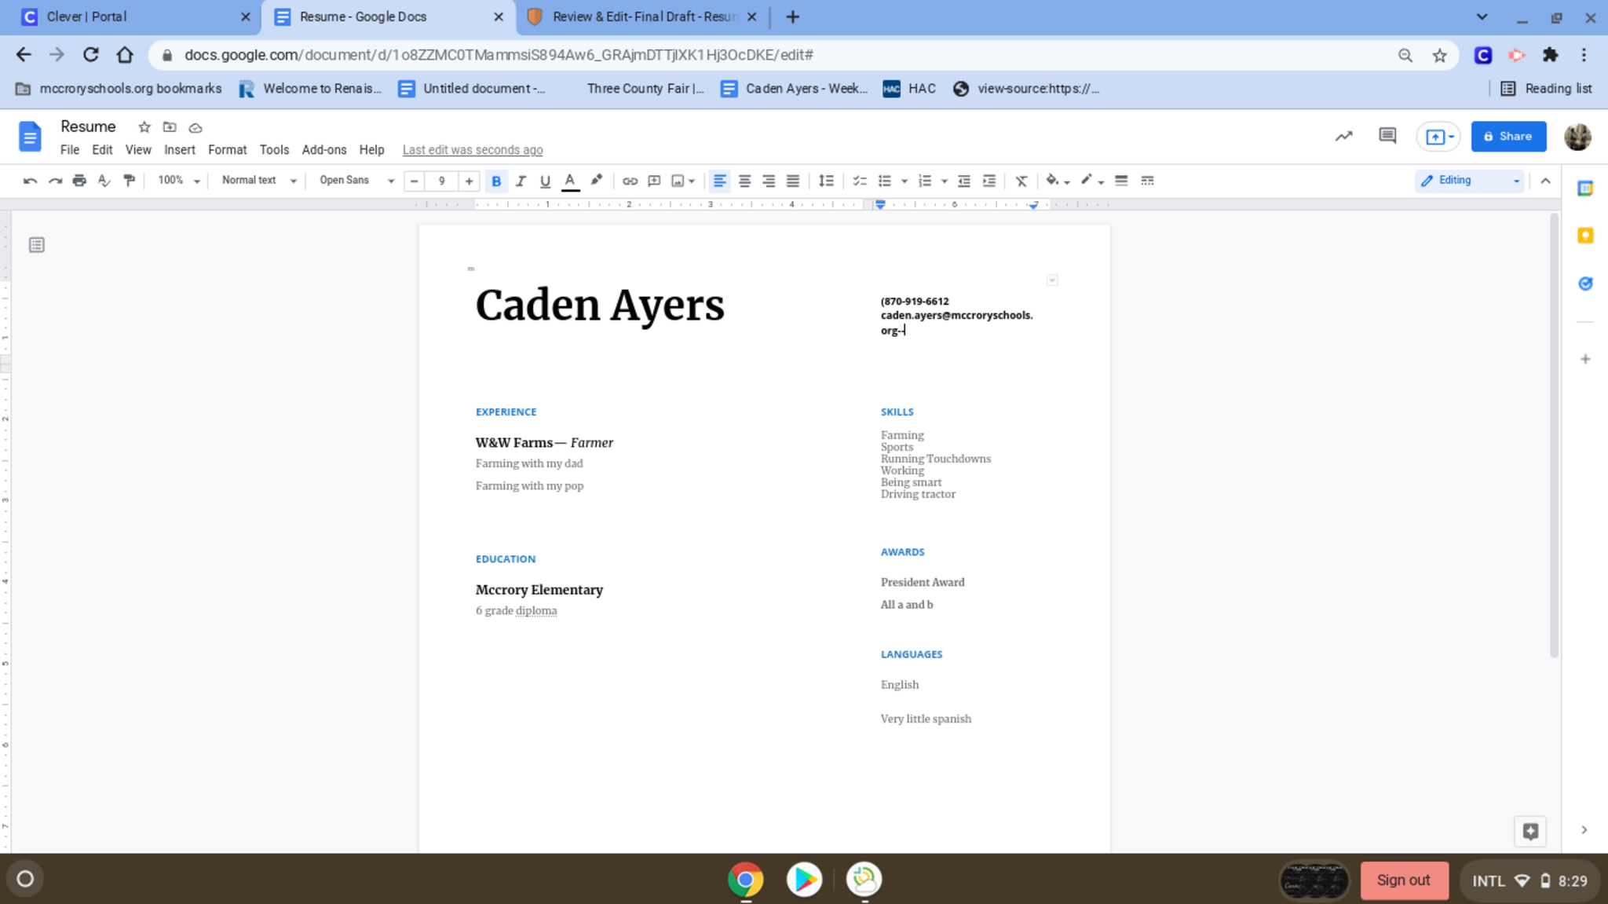Click the clear formatting icon
The width and height of the screenshot is (1608, 904).
(1021, 181)
